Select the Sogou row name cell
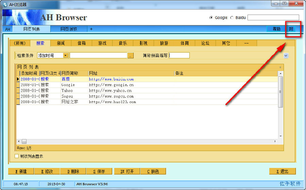 point(74,96)
